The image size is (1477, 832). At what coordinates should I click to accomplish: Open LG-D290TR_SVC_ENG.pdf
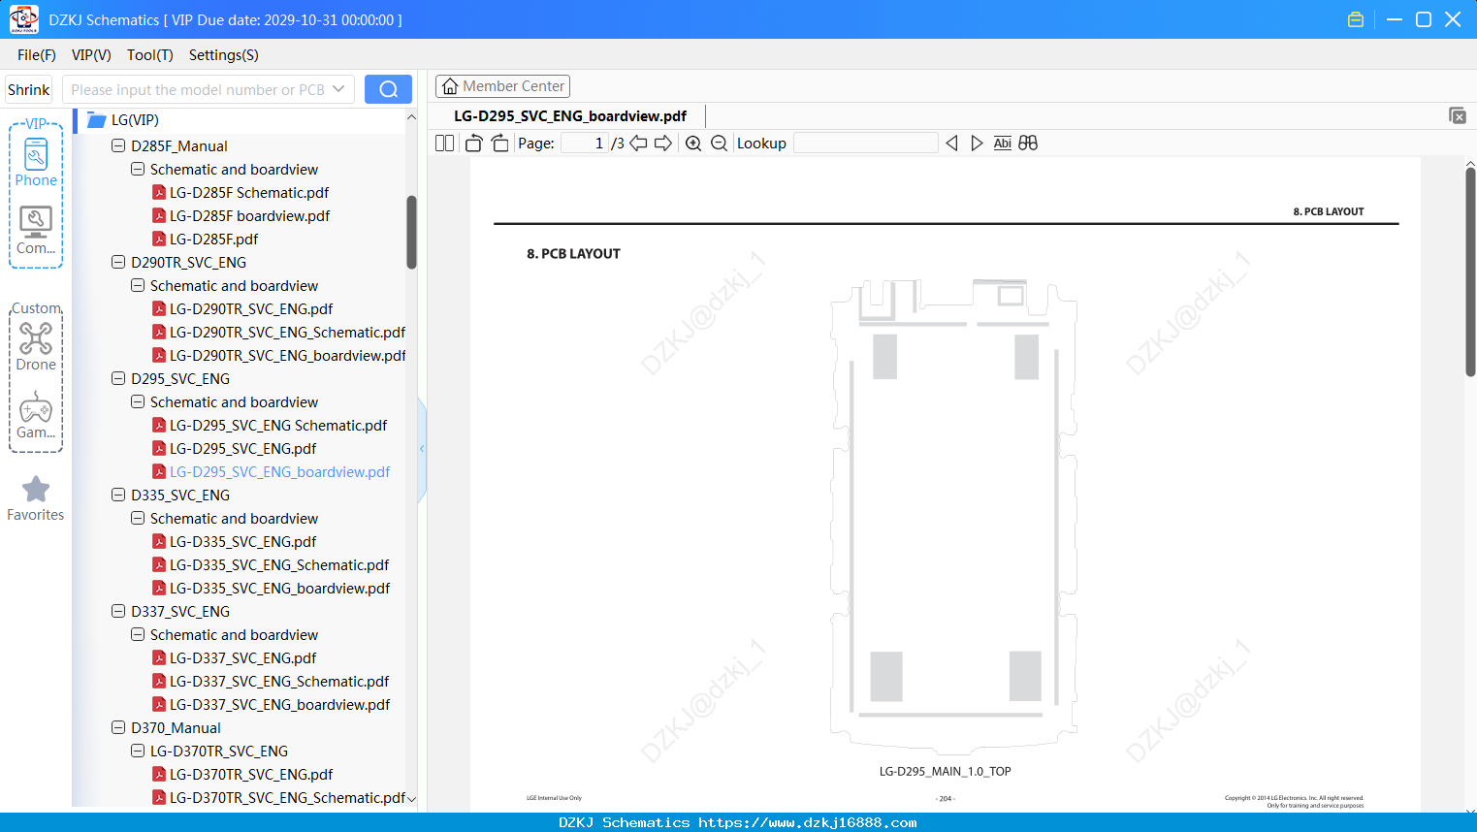click(251, 308)
